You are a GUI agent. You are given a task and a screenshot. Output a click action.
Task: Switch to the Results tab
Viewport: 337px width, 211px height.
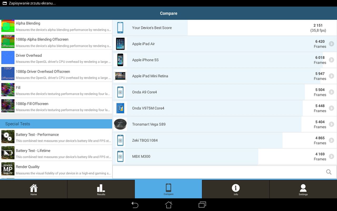click(x=101, y=189)
